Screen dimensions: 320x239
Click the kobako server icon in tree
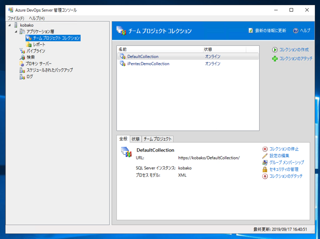click(x=16, y=25)
